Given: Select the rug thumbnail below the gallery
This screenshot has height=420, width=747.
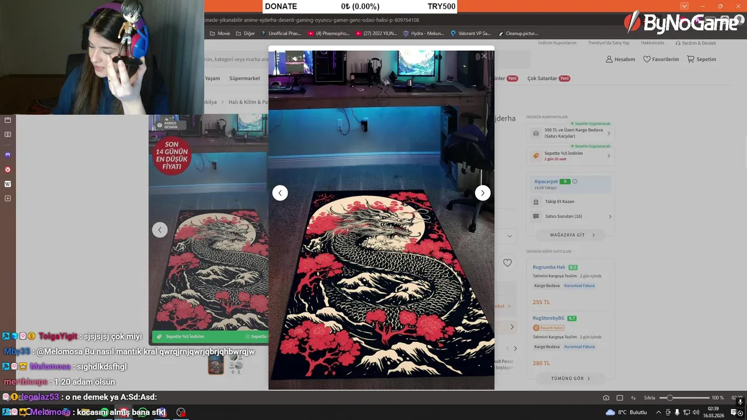Looking at the screenshot, I should tap(216, 365).
